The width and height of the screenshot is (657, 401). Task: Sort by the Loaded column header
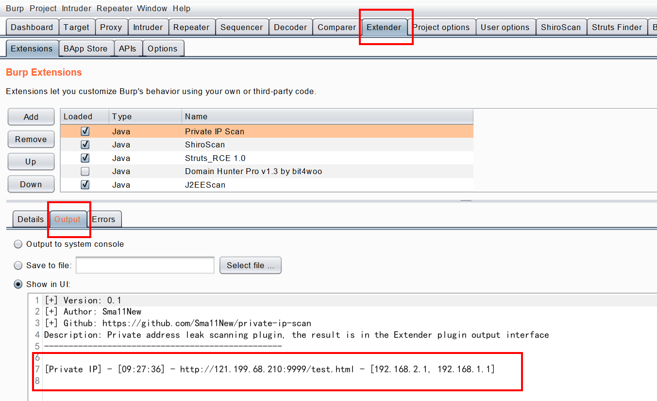(x=84, y=116)
